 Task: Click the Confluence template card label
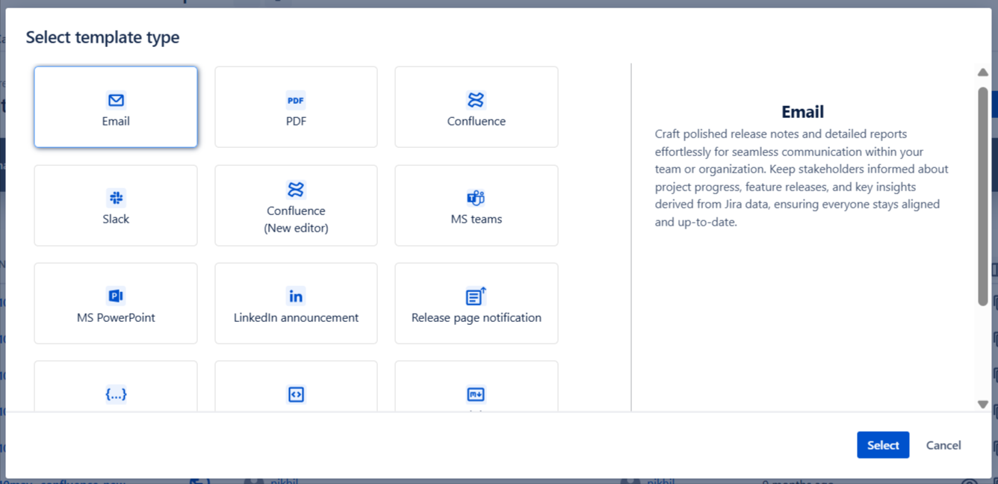tap(476, 121)
